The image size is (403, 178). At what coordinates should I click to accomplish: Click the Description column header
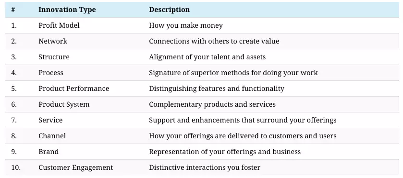[170, 10]
